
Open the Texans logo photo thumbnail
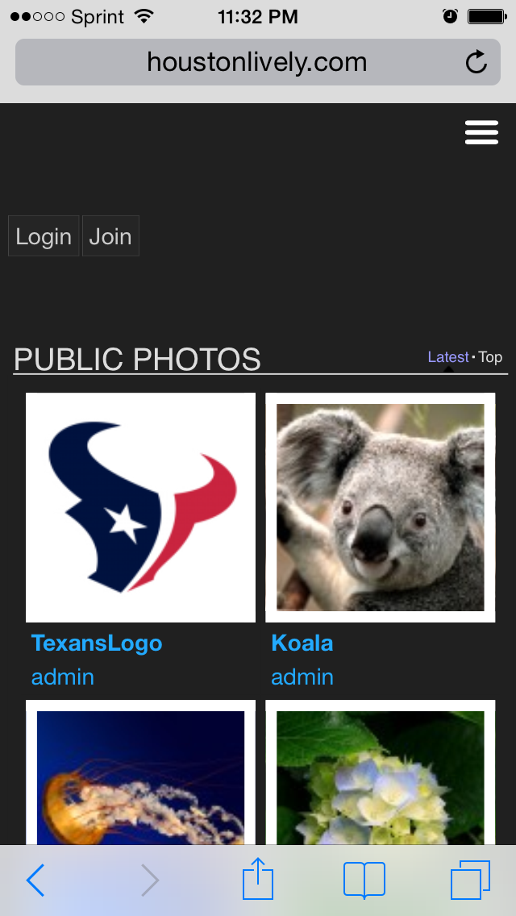pyautogui.click(x=140, y=507)
